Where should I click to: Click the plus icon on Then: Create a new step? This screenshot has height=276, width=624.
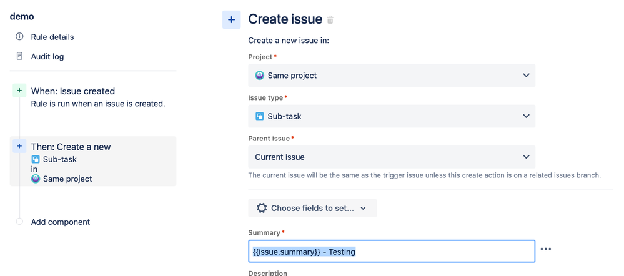[x=19, y=146]
